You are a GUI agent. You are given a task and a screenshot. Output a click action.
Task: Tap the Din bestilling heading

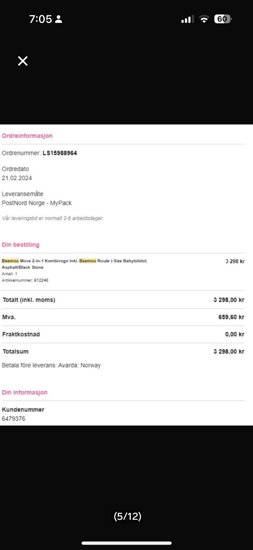coord(21,245)
